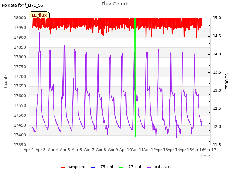Click the green li77_cnt legend swatch
Screen dimensions: 232x174
point(121,167)
